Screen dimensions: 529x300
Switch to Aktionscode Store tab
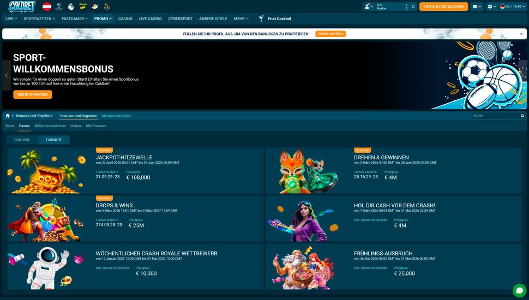(x=116, y=116)
